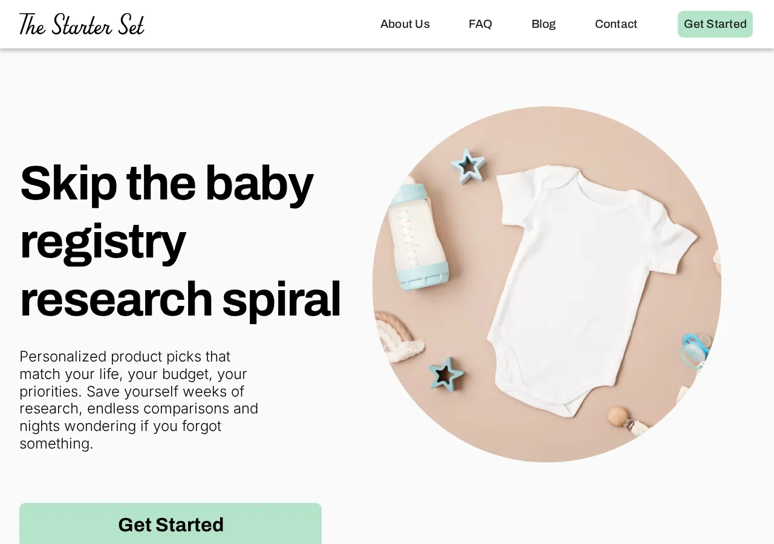Viewport: 774px width, 544px height.
Task: Click the Get Started button in header
Action: (715, 24)
